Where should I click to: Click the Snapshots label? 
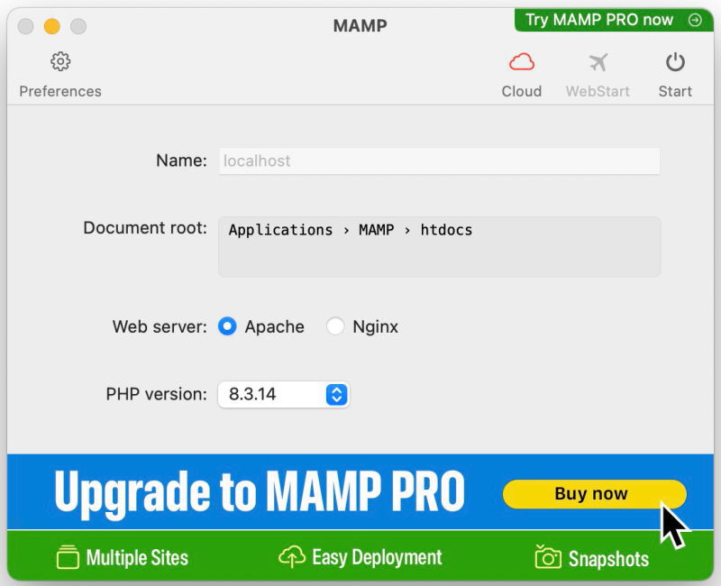click(609, 559)
